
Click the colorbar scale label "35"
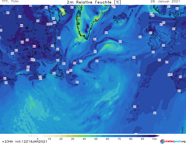click(x=73, y=139)
